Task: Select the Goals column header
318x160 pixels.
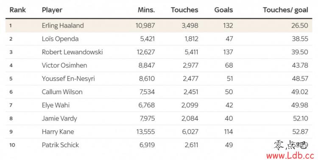Action: (x=223, y=10)
